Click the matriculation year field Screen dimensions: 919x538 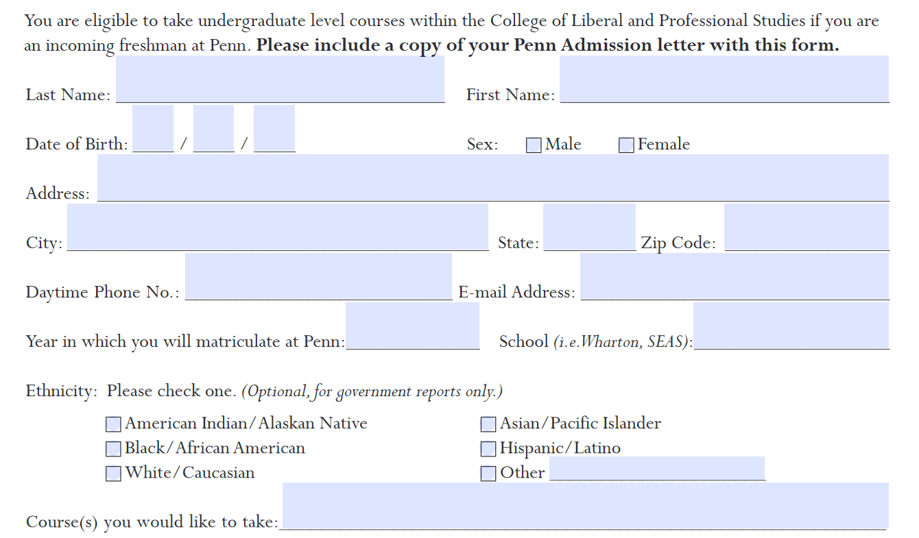tap(413, 326)
